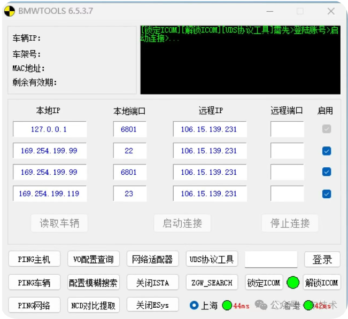Click empty remote port field in first row
Screen dimensions: 348x319
pyautogui.click(x=287, y=129)
